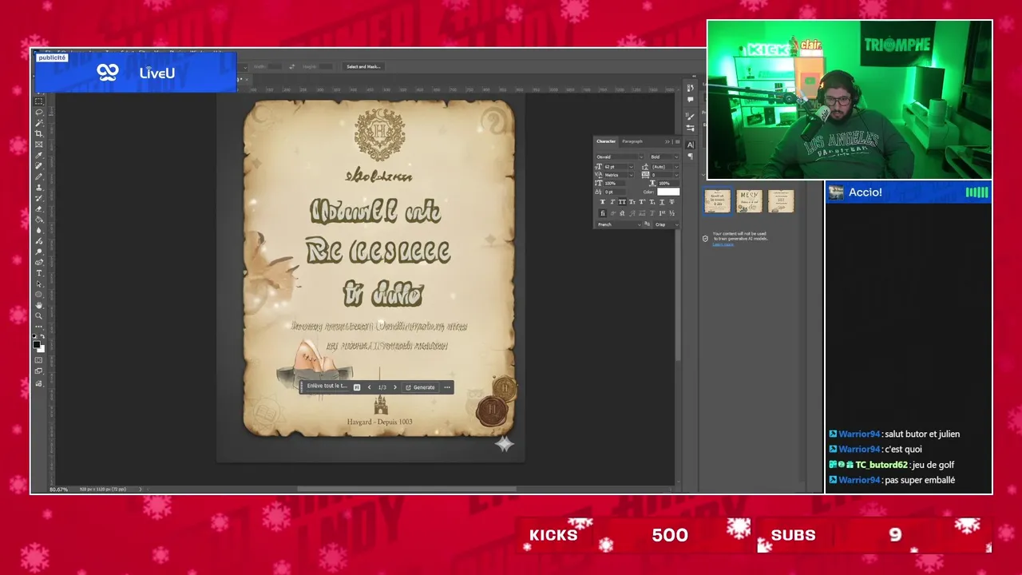Image resolution: width=1022 pixels, height=575 pixels.
Task: Select the History Brush tool
Action: point(38,197)
